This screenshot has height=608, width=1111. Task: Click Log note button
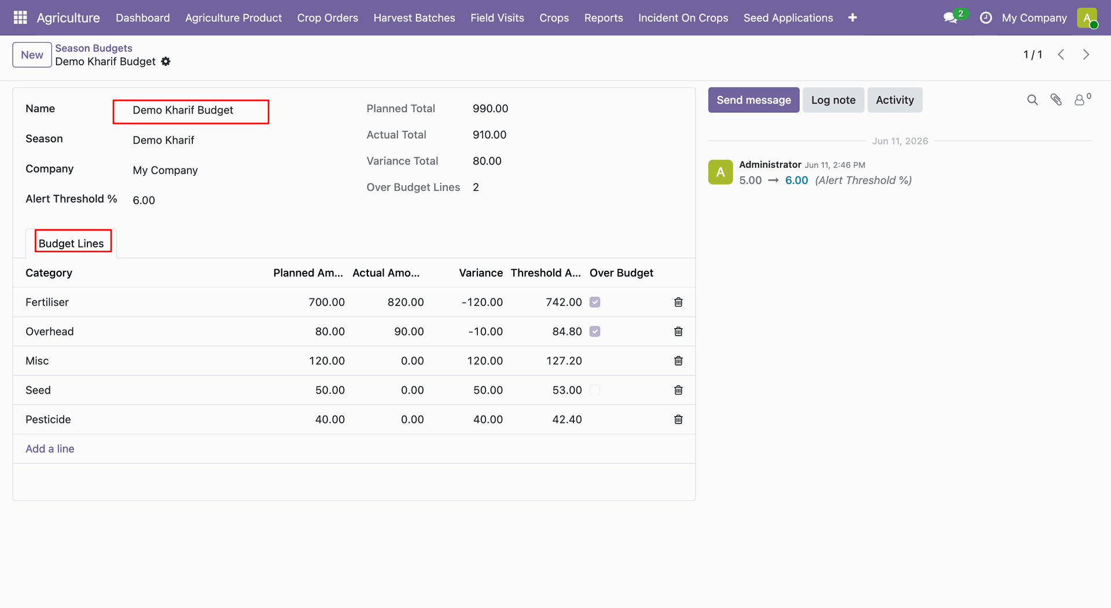pos(833,100)
